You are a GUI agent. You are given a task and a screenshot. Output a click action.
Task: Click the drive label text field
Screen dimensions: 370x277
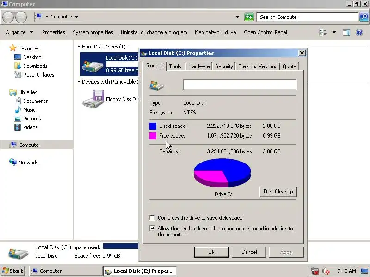240,84
